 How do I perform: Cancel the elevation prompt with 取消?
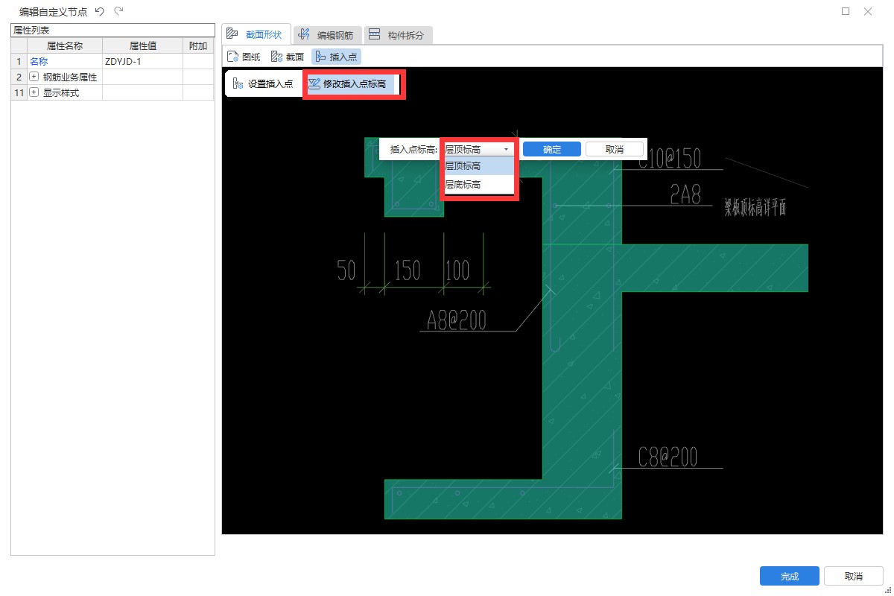[615, 149]
